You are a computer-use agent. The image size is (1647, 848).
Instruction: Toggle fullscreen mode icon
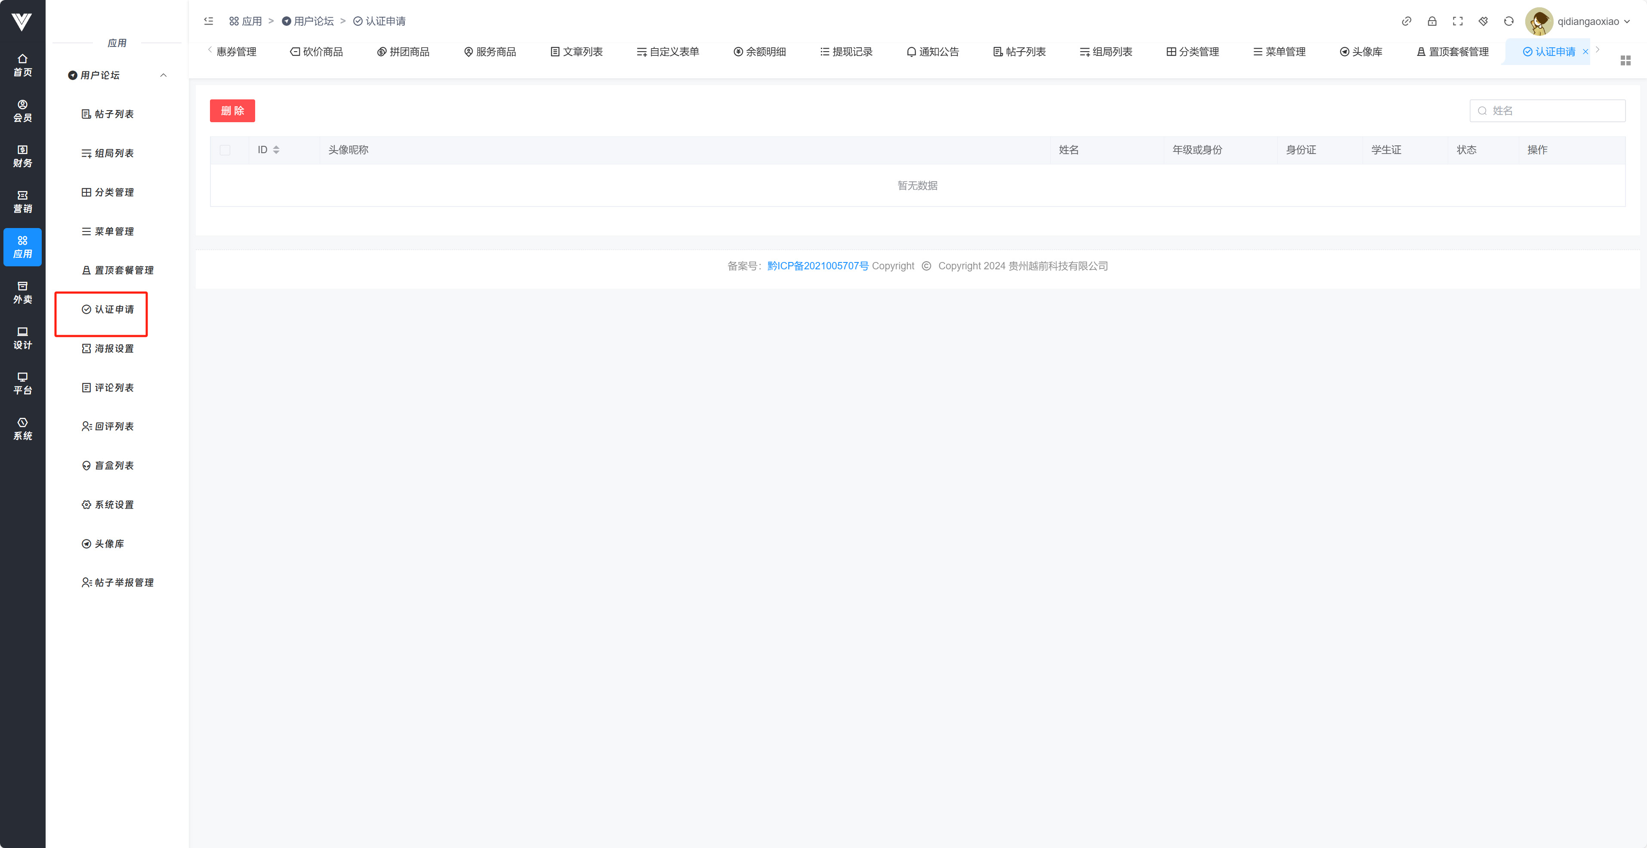[x=1457, y=21]
